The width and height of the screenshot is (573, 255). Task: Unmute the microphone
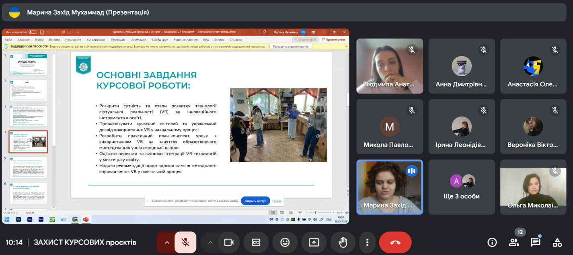point(185,243)
